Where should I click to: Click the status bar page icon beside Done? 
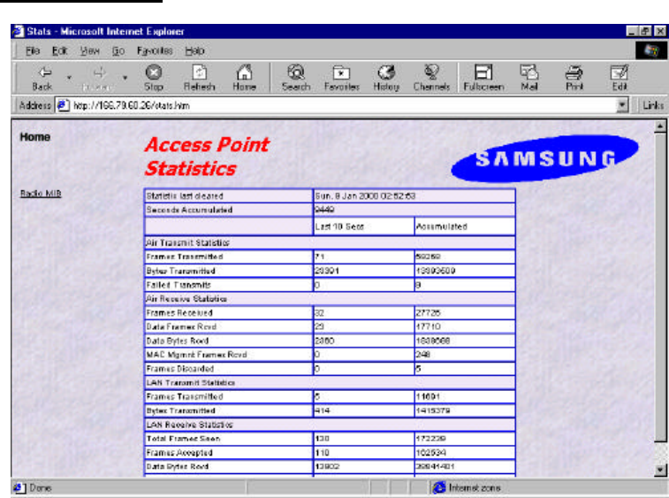18,487
